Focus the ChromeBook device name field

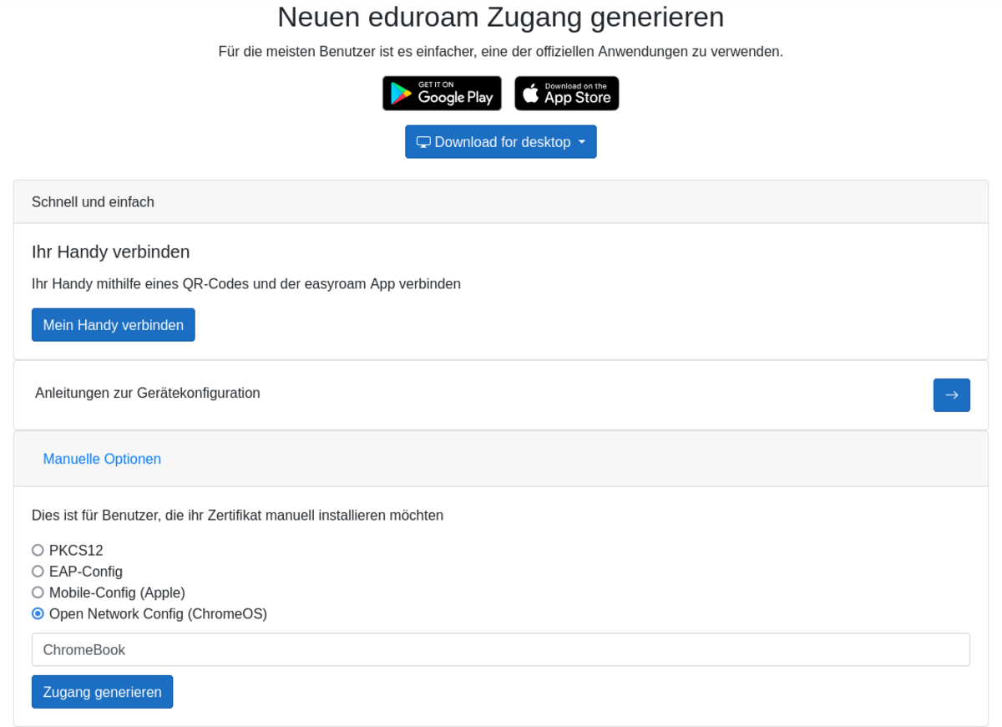click(501, 649)
